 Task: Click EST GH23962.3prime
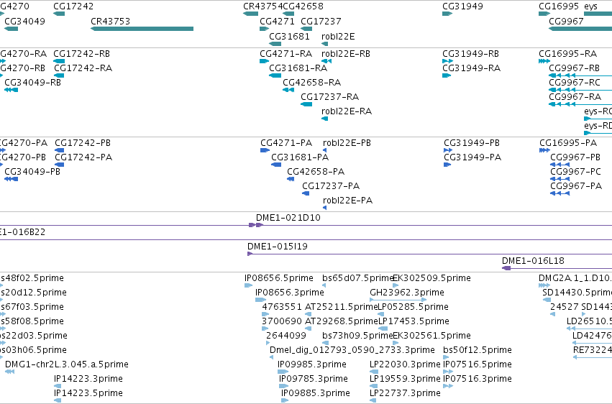click(407, 293)
